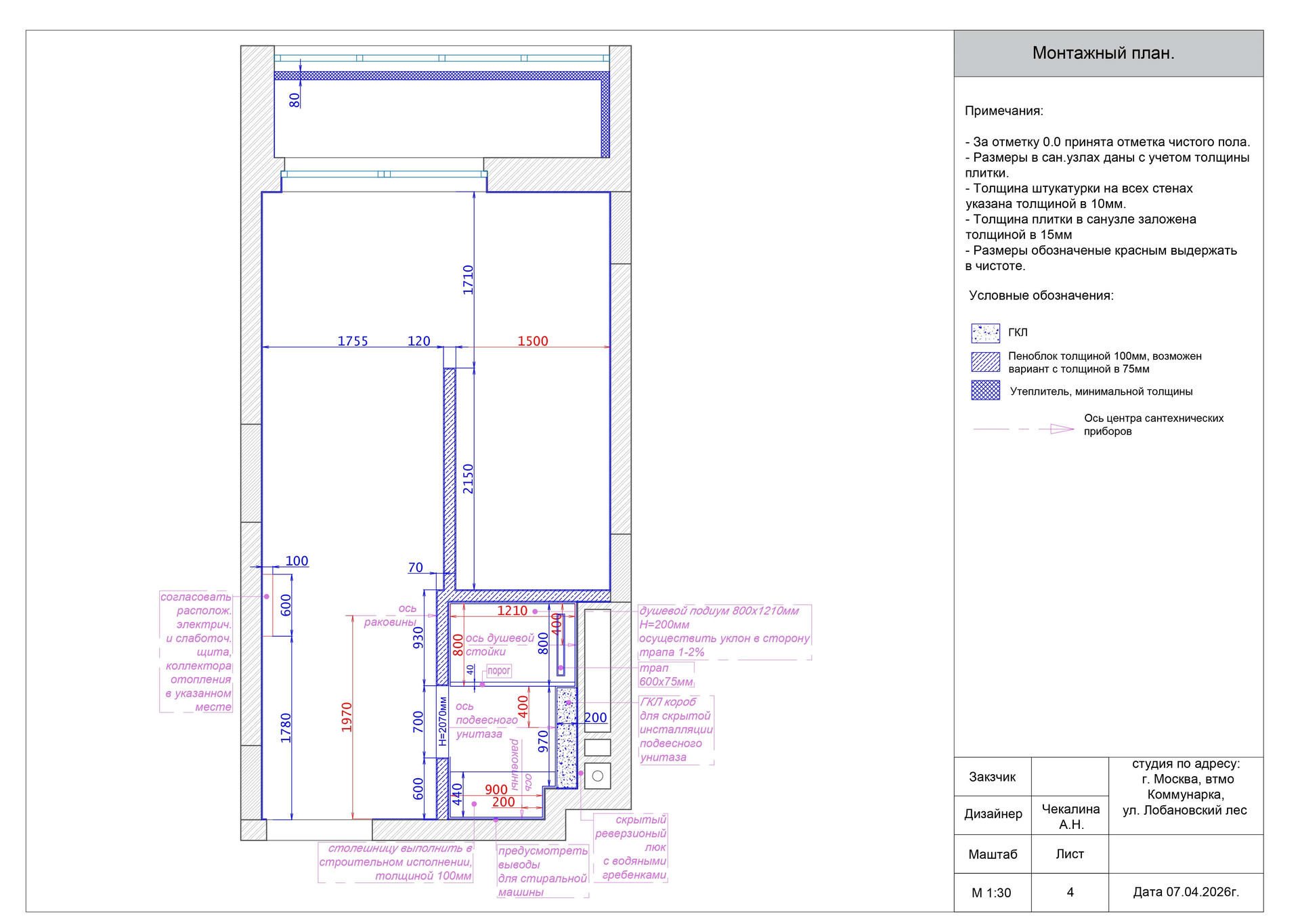The height and width of the screenshot is (919, 1300).
Task: Click the 'душевой подиум 800x1210мм' annotation
Action: click(719, 611)
